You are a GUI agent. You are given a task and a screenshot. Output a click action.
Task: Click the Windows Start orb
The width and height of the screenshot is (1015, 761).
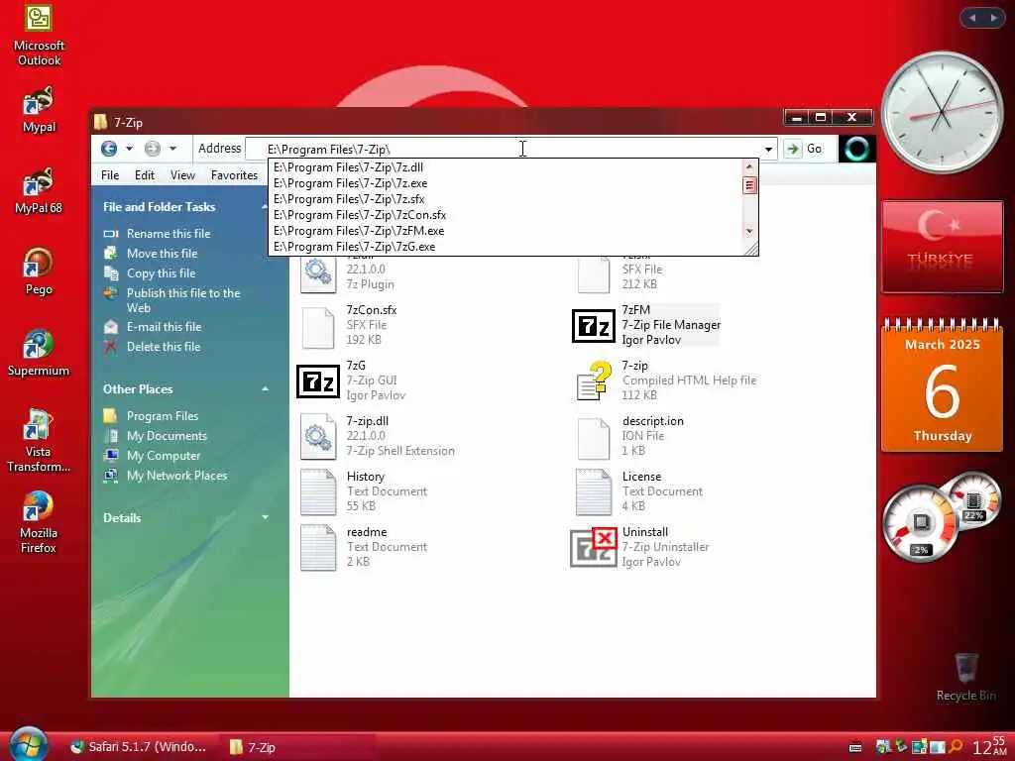pyautogui.click(x=28, y=744)
